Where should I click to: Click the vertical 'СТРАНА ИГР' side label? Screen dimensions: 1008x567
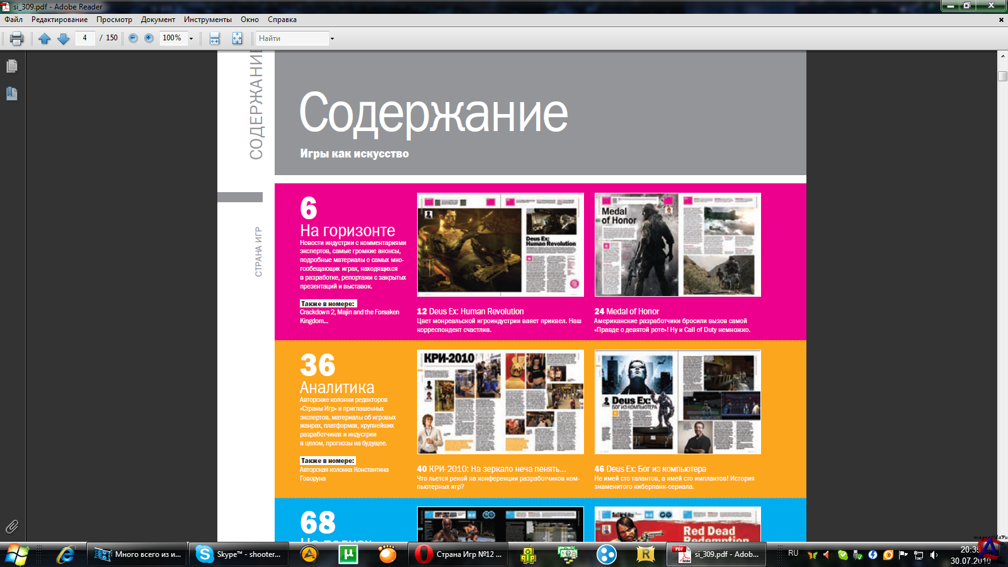coord(258,252)
